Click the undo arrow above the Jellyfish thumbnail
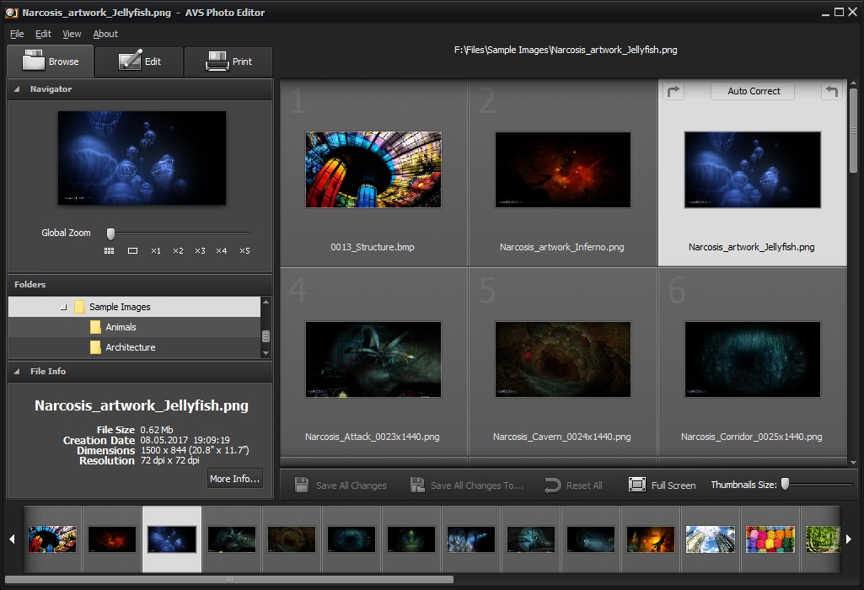The width and height of the screenshot is (864, 590). click(832, 90)
